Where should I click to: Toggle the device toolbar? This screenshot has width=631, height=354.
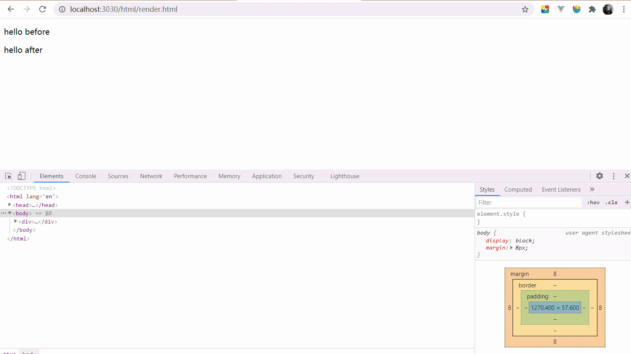[22, 176]
